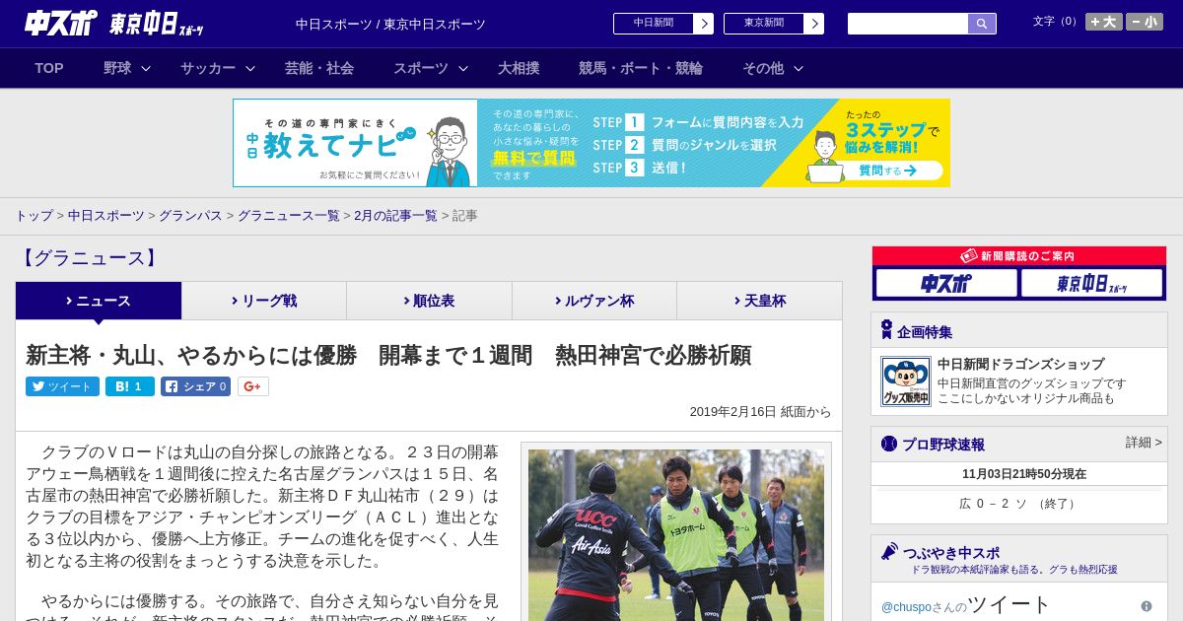Open 競馬・ボート・競輪 navigation item
The image size is (1183, 621).
pos(641,68)
